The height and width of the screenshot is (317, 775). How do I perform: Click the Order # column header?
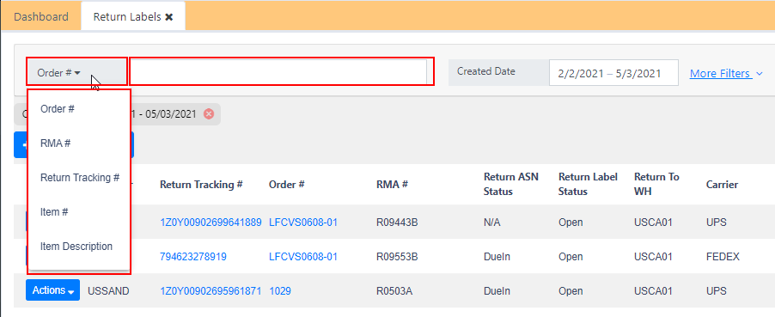tap(287, 185)
